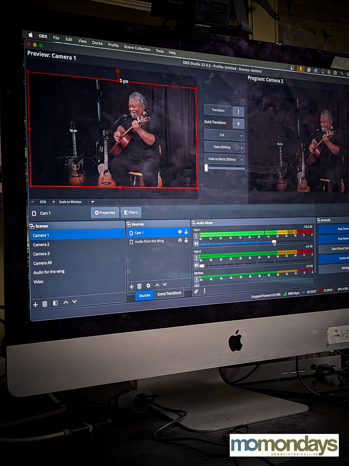349x466 pixels.
Task: Click the remove scene trash icon
Action: click(44, 304)
